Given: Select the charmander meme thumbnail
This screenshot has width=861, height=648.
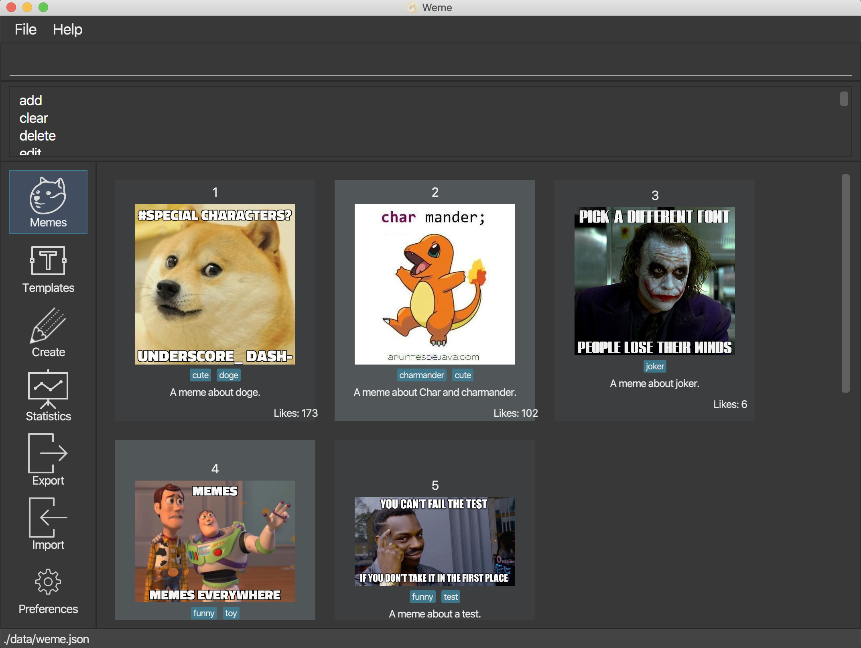Looking at the screenshot, I should (435, 284).
